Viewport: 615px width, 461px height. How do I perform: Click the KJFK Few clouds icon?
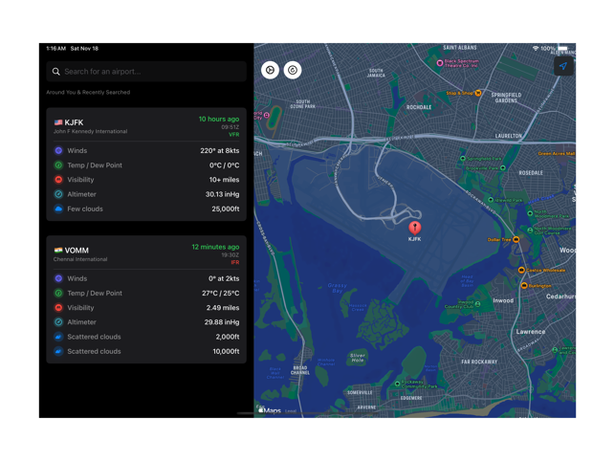click(x=58, y=209)
